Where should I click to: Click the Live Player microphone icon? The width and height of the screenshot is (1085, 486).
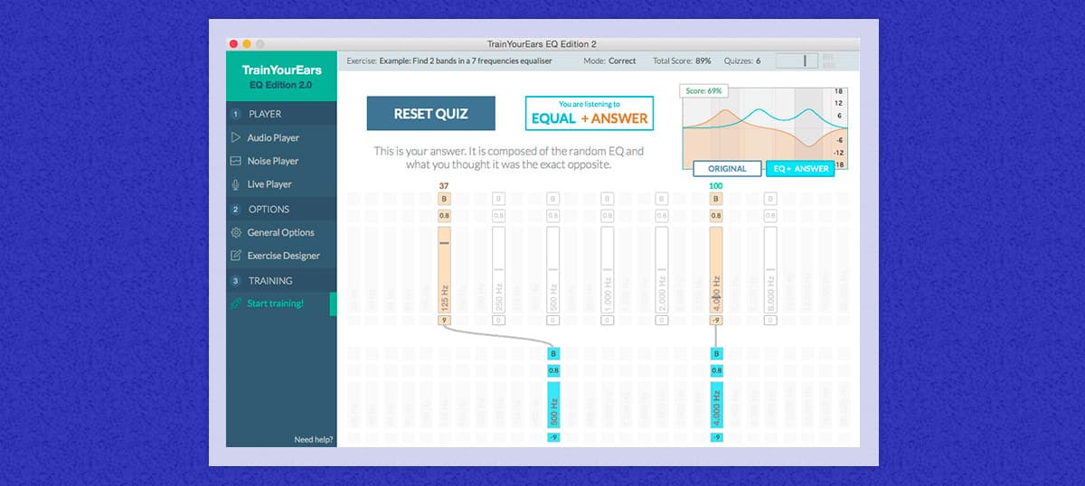tap(236, 184)
